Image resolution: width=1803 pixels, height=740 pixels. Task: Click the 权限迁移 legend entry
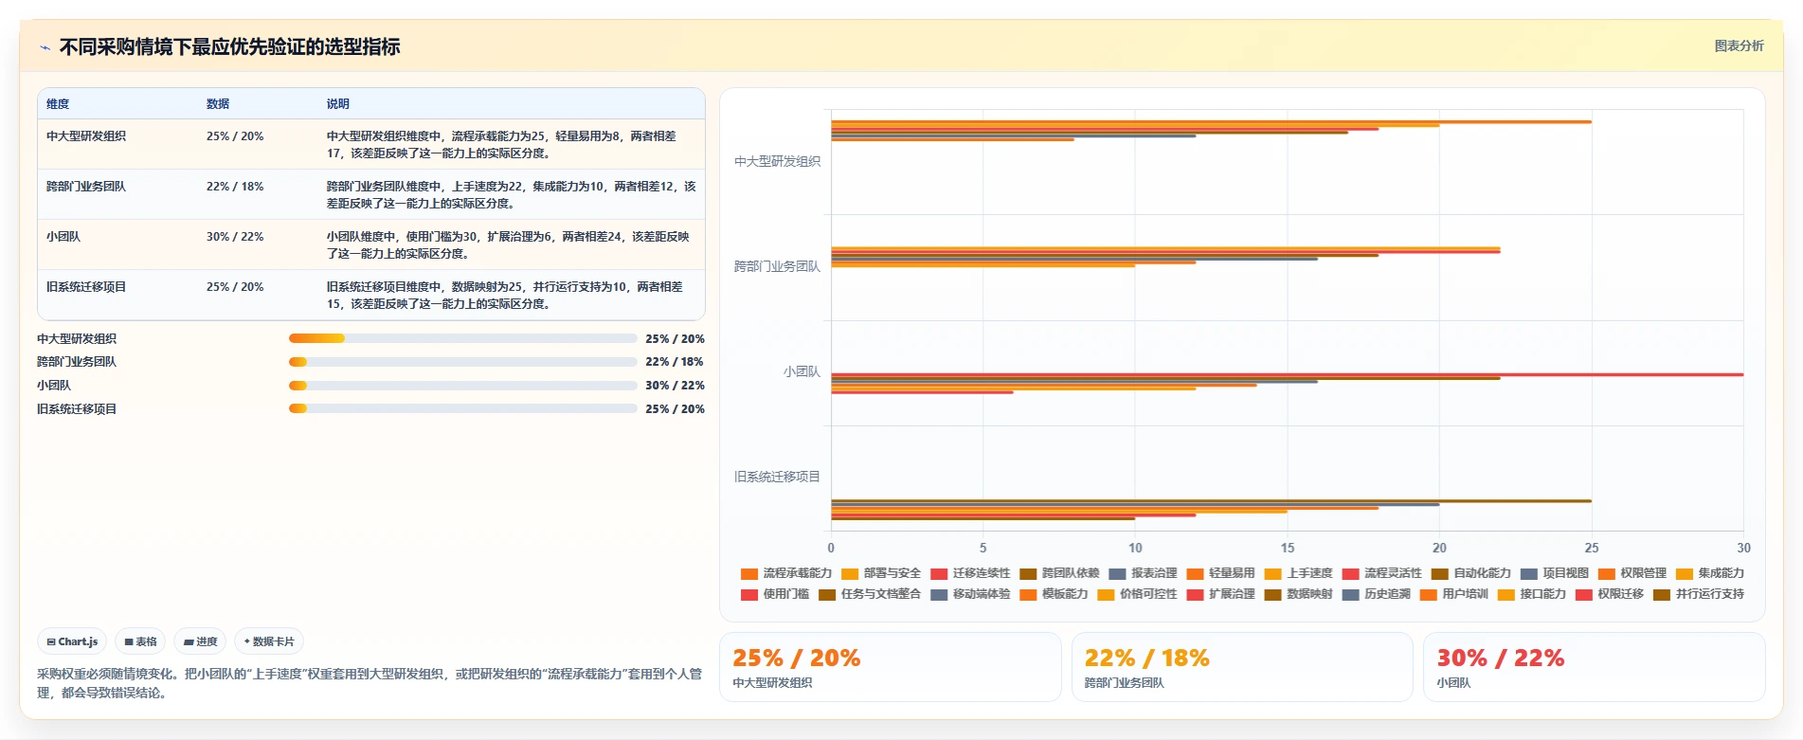coord(1609,594)
